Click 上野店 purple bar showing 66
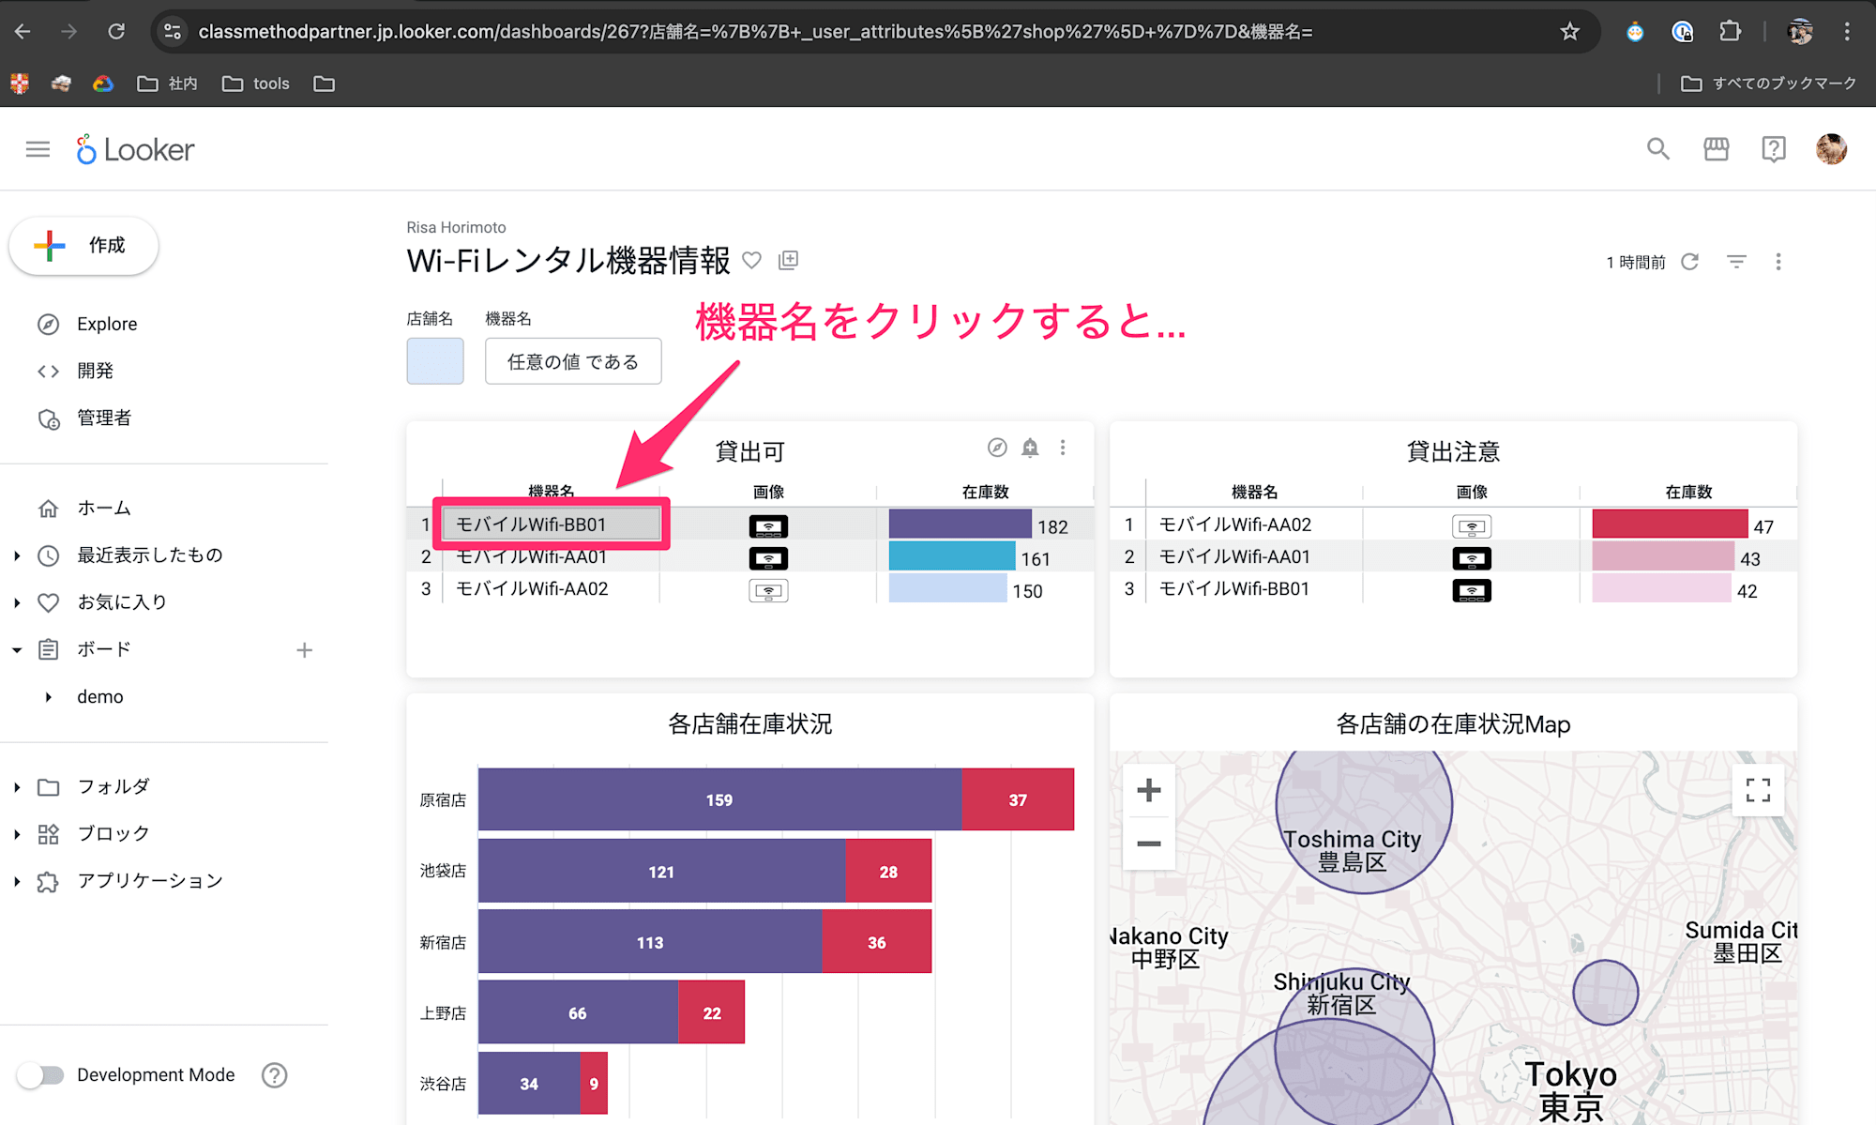1876x1125 pixels. [x=578, y=1012]
